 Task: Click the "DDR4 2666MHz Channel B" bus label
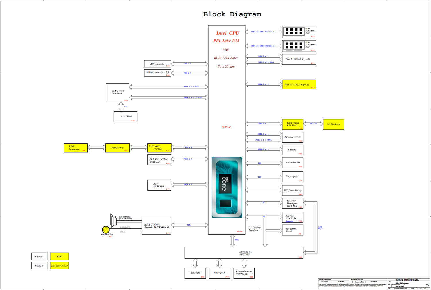click(263, 46)
